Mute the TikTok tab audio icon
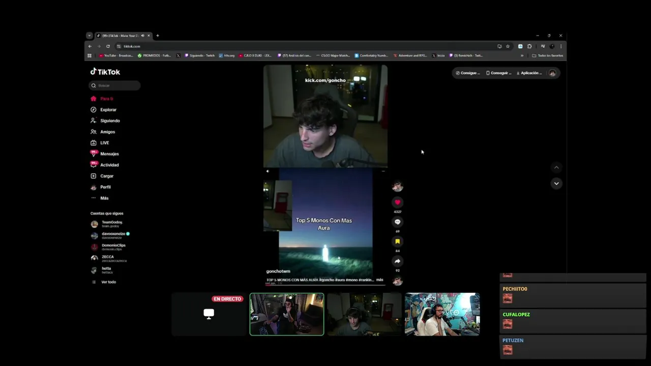The image size is (651, 366). (x=142, y=36)
